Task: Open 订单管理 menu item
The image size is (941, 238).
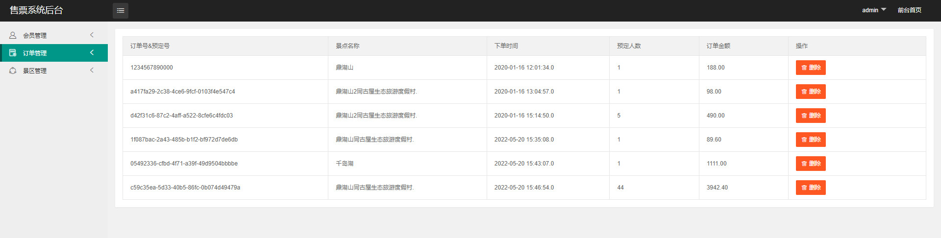Action: pyautogui.click(x=54, y=53)
